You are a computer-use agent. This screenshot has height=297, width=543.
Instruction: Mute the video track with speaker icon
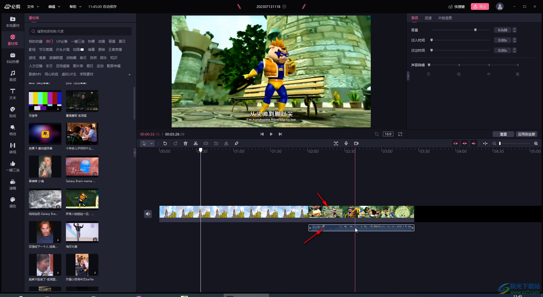coord(148,214)
